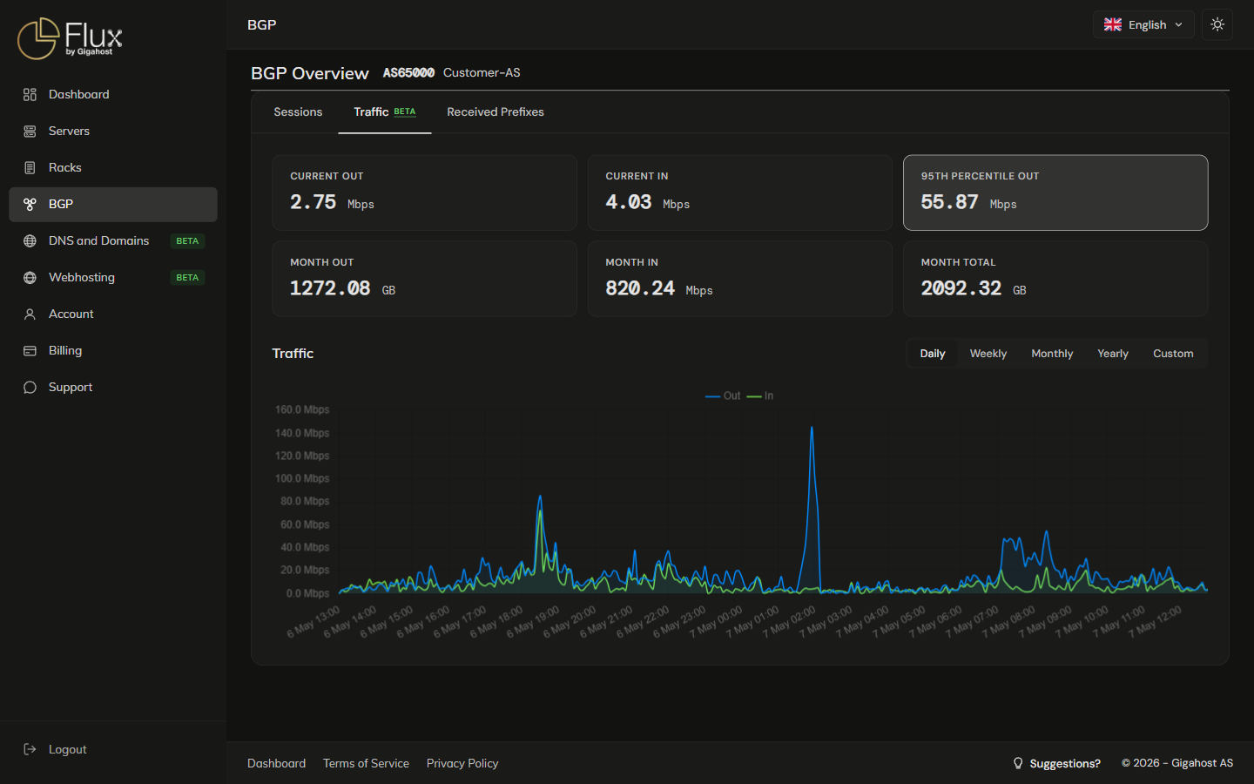This screenshot has height=784, width=1254.
Task: Click the DNS and Domains globe icon
Action: 30,240
